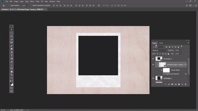The height and width of the screenshot is (111, 198).
Task: Hide the Wrinkled Paper Texture layer
Action: [153, 65]
